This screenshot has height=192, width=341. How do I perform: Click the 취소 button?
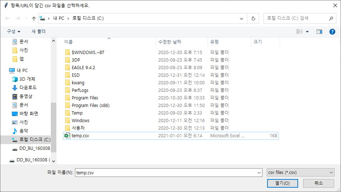pos(319,183)
